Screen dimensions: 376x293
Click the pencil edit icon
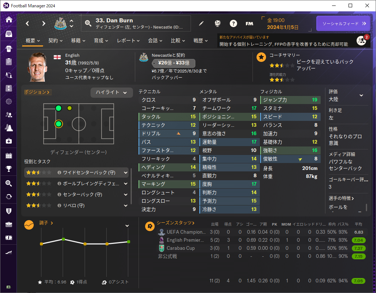(201, 23)
